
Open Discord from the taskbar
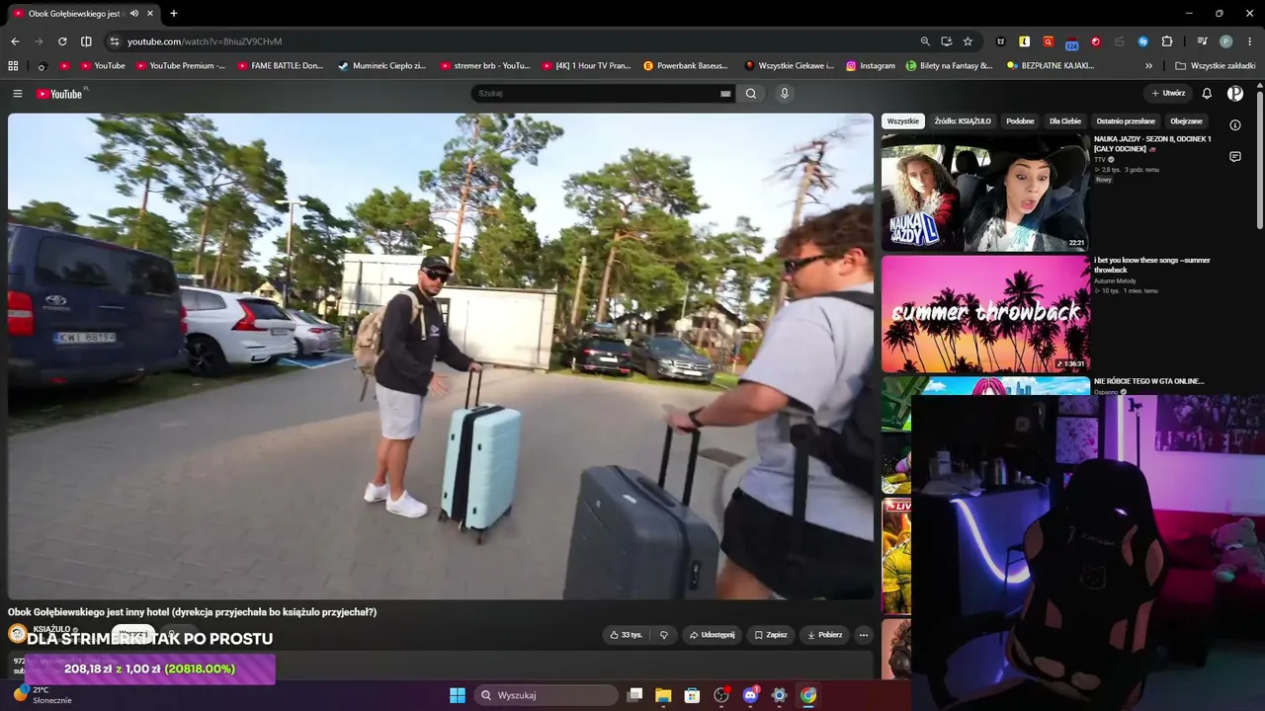tap(750, 695)
